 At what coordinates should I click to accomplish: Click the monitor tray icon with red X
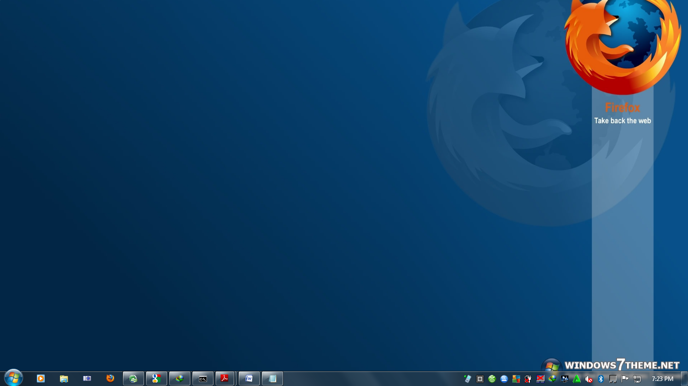(540, 379)
